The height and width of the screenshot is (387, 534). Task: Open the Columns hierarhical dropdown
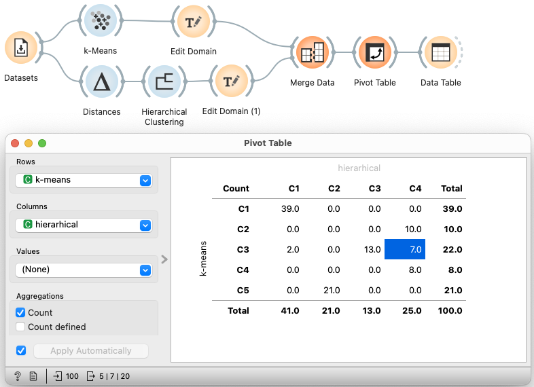84,225
